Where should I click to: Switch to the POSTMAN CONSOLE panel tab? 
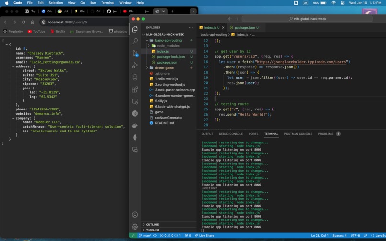tap(298, 134)
